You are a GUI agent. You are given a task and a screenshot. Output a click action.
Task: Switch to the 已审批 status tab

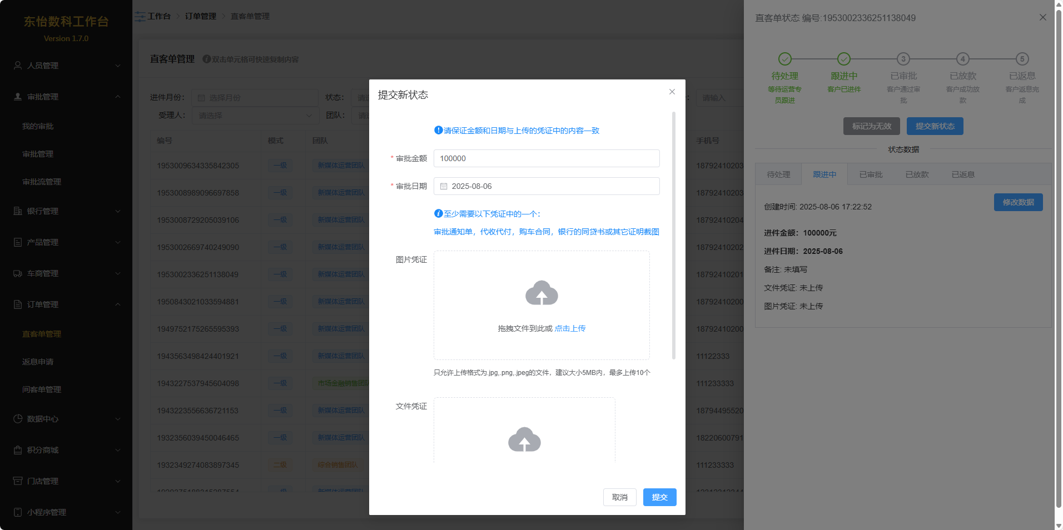pyautogui.click(x=871, y=174)
